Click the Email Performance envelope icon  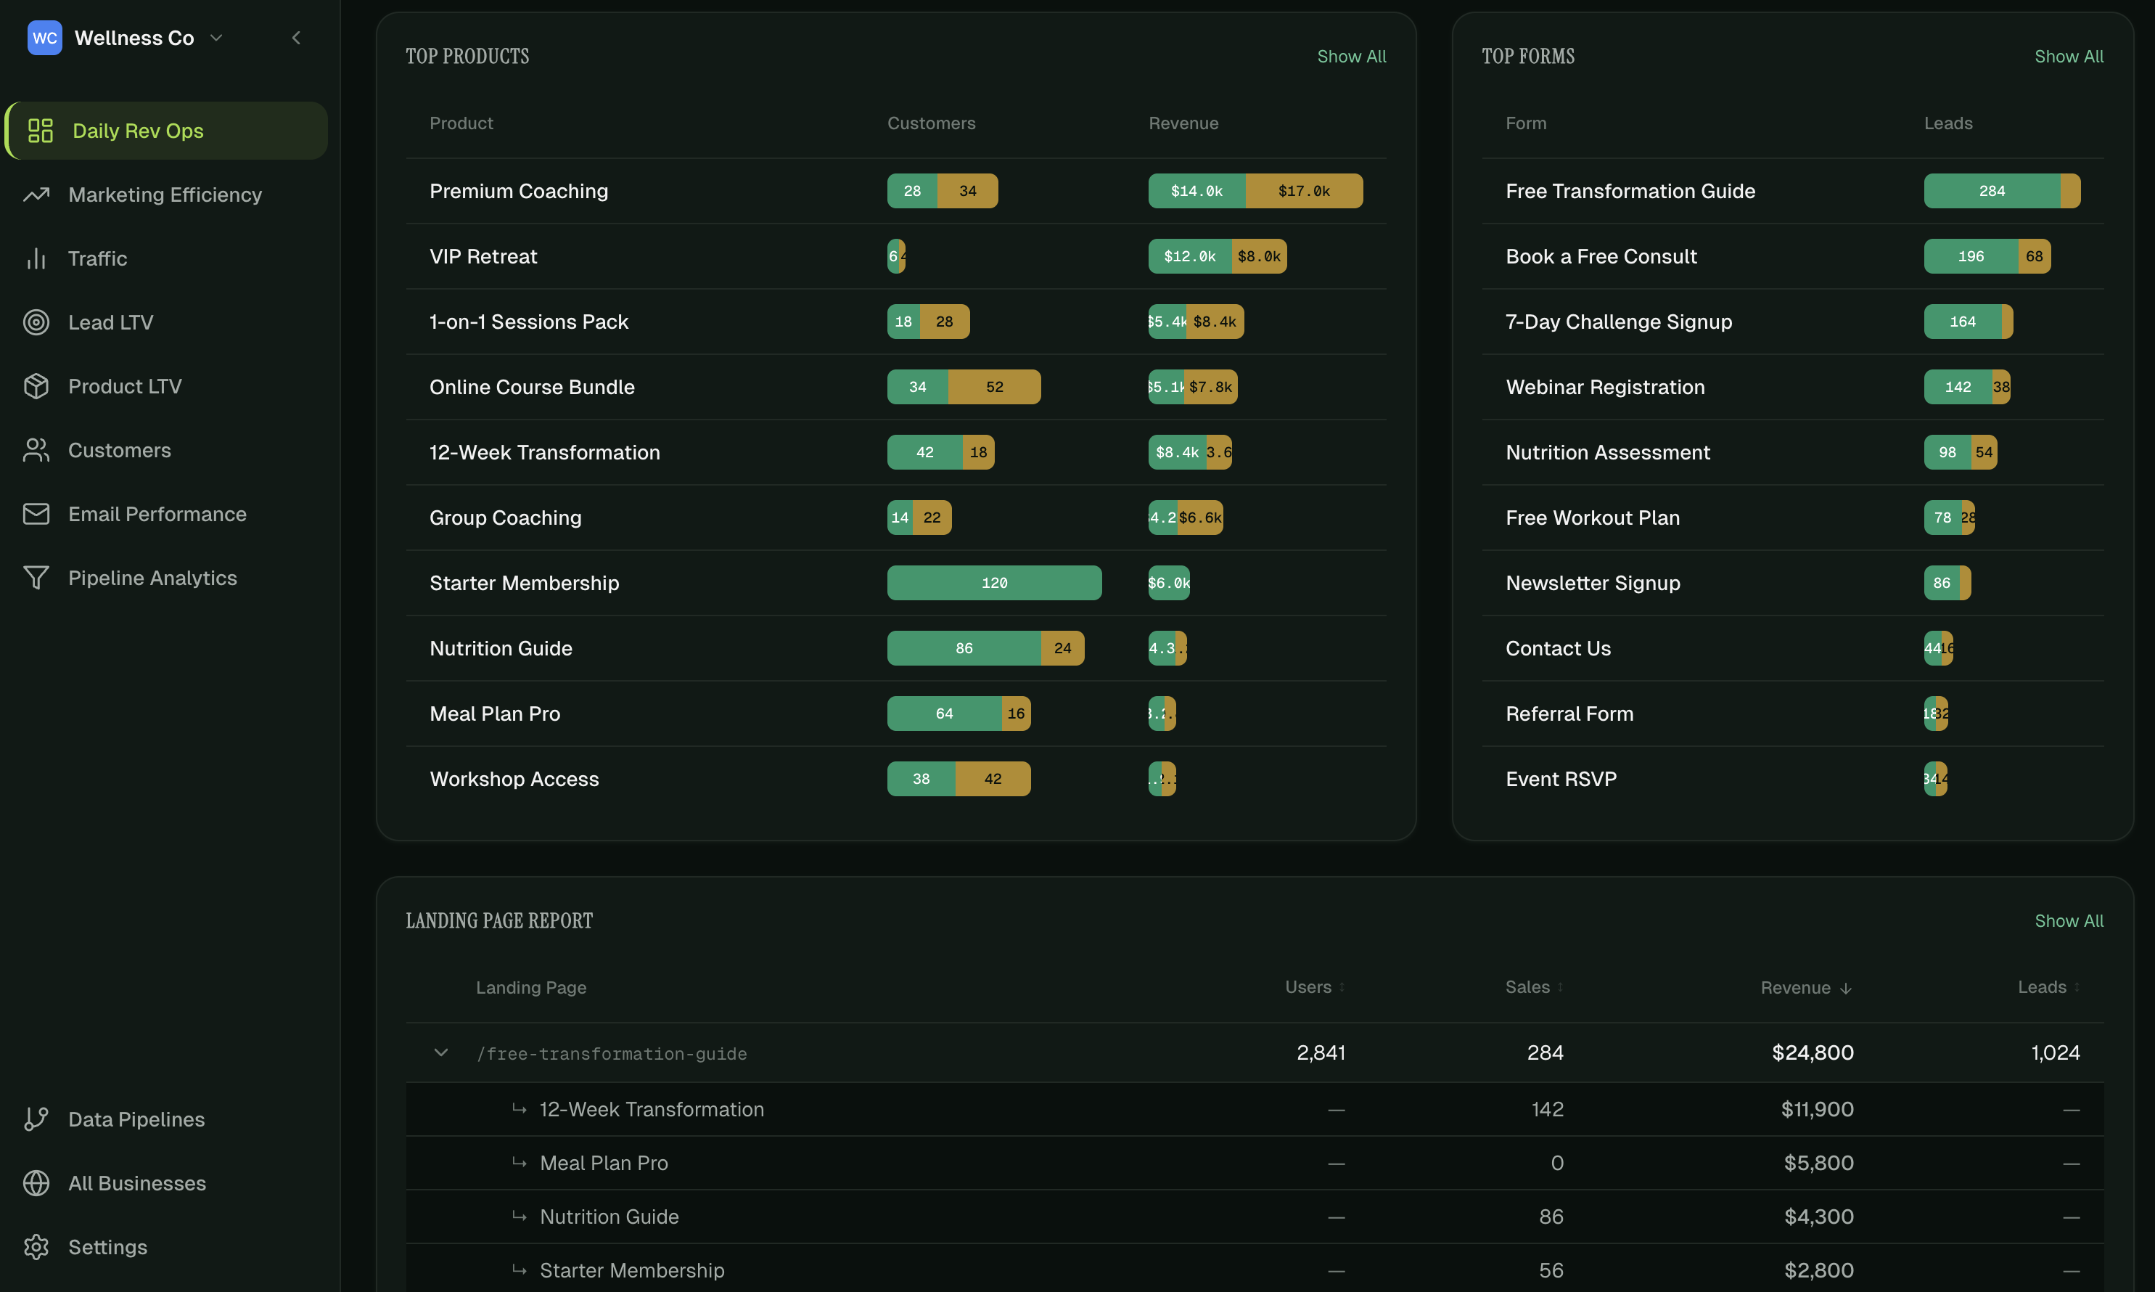coord(36,514)
